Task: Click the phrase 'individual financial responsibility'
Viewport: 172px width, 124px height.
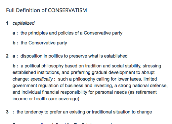Action: (54, 92)
